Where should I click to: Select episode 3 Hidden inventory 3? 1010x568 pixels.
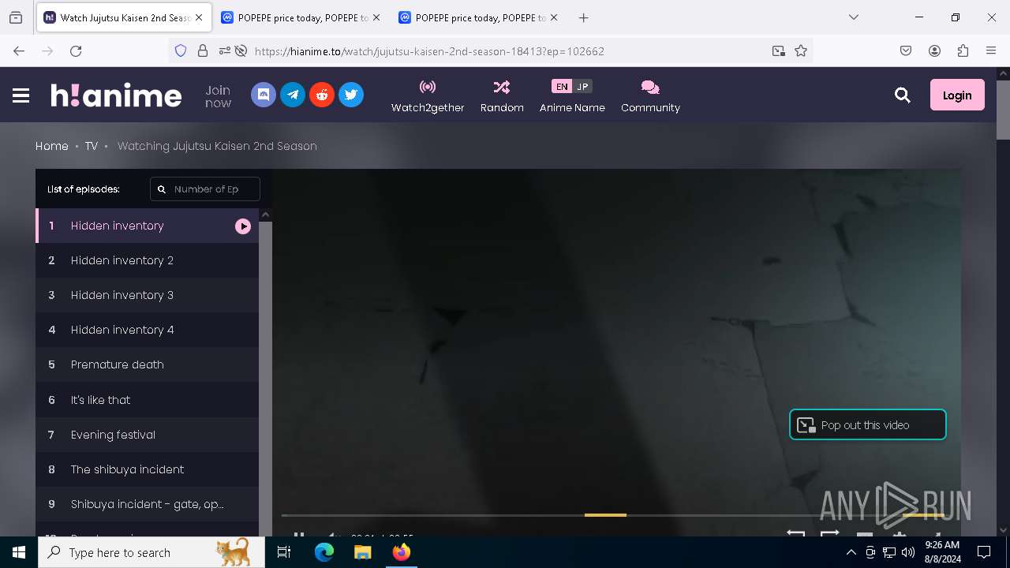(147, 295)
